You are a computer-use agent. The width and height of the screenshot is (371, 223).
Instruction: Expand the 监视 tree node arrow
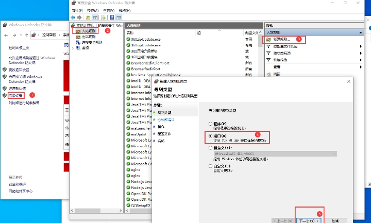pos(73,48)
